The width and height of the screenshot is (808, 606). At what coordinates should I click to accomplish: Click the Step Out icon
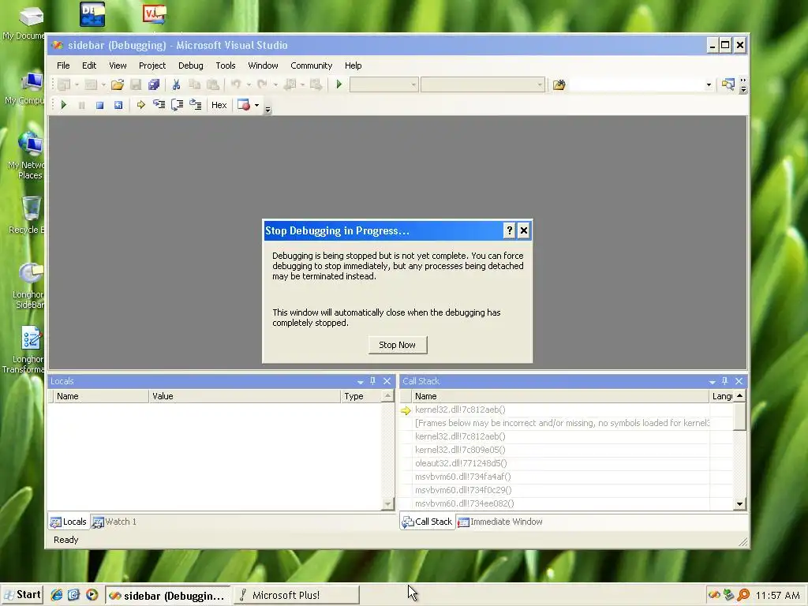tap(196, 105)
